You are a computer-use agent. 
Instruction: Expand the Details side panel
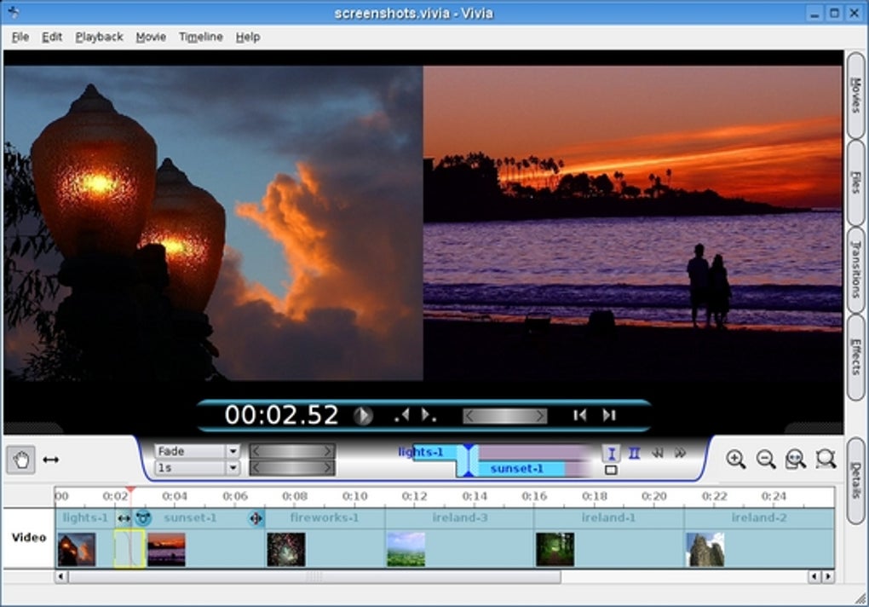[855, 480]
